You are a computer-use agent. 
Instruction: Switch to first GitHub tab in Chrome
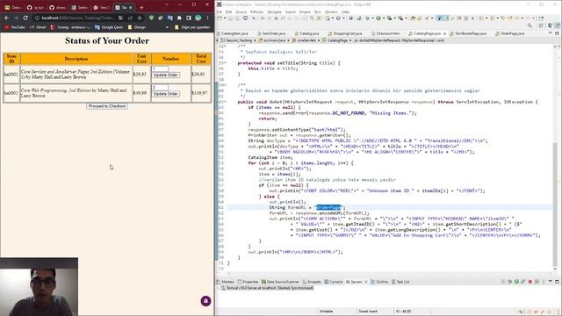click(35, 7)
